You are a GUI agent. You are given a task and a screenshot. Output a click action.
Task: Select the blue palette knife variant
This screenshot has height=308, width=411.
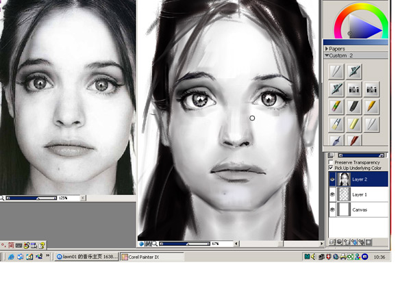coord(336,140)
